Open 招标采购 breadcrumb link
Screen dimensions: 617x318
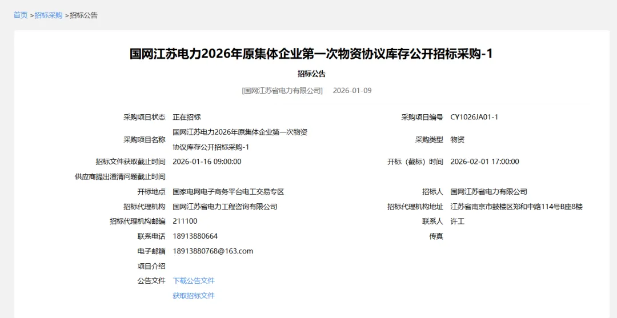[x=49, y=15]
